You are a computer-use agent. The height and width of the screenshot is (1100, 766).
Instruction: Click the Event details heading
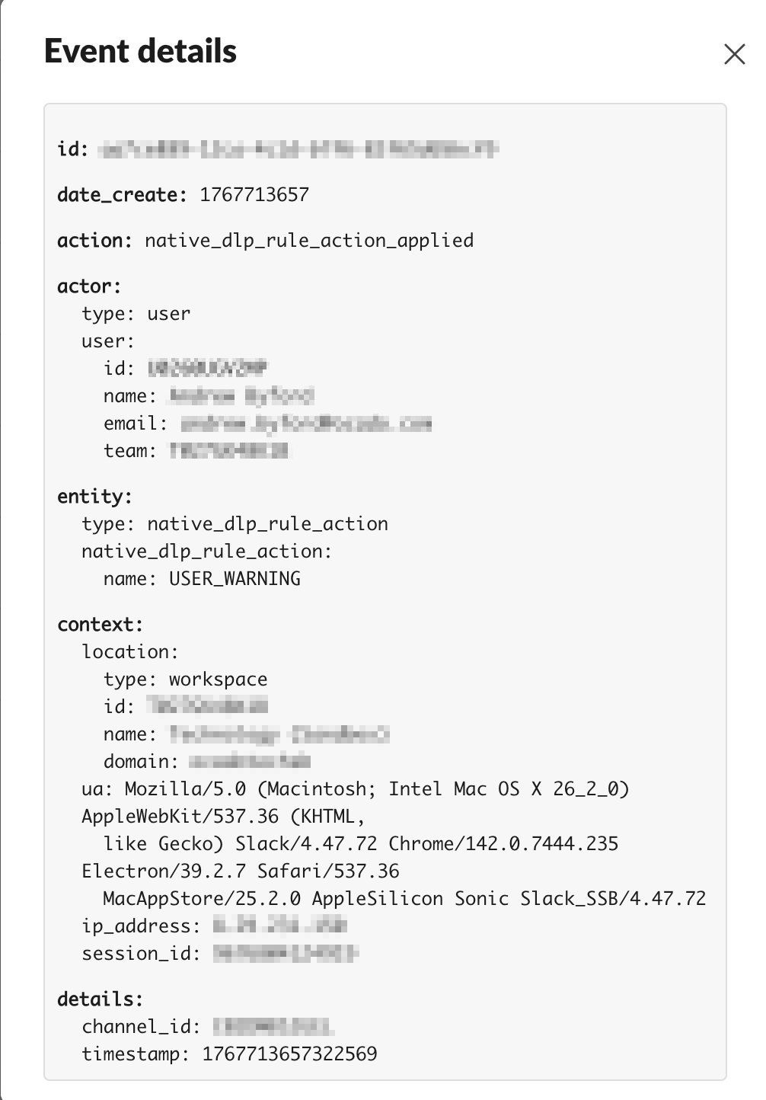(141, 52)
